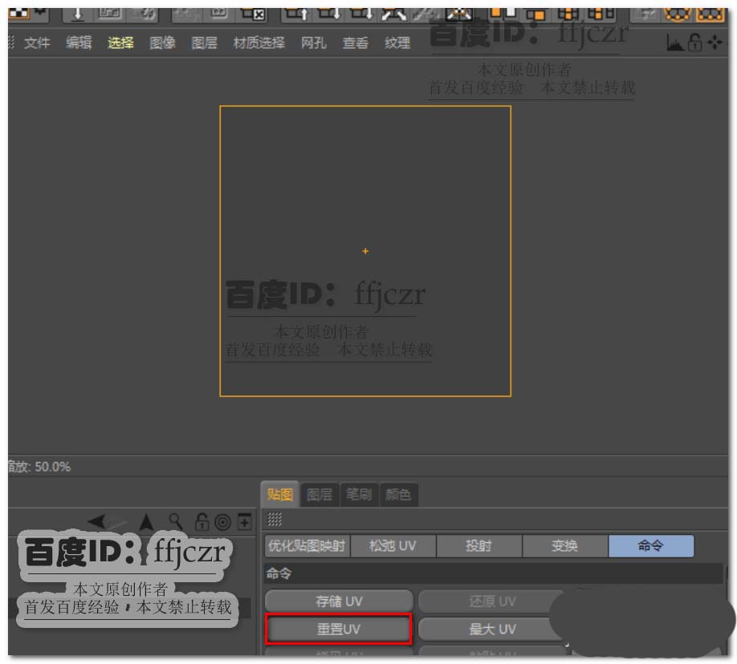The image size is (737, 664).
Task: Click the magnifier search icon in the left panel
Action: tap(176, 521)
